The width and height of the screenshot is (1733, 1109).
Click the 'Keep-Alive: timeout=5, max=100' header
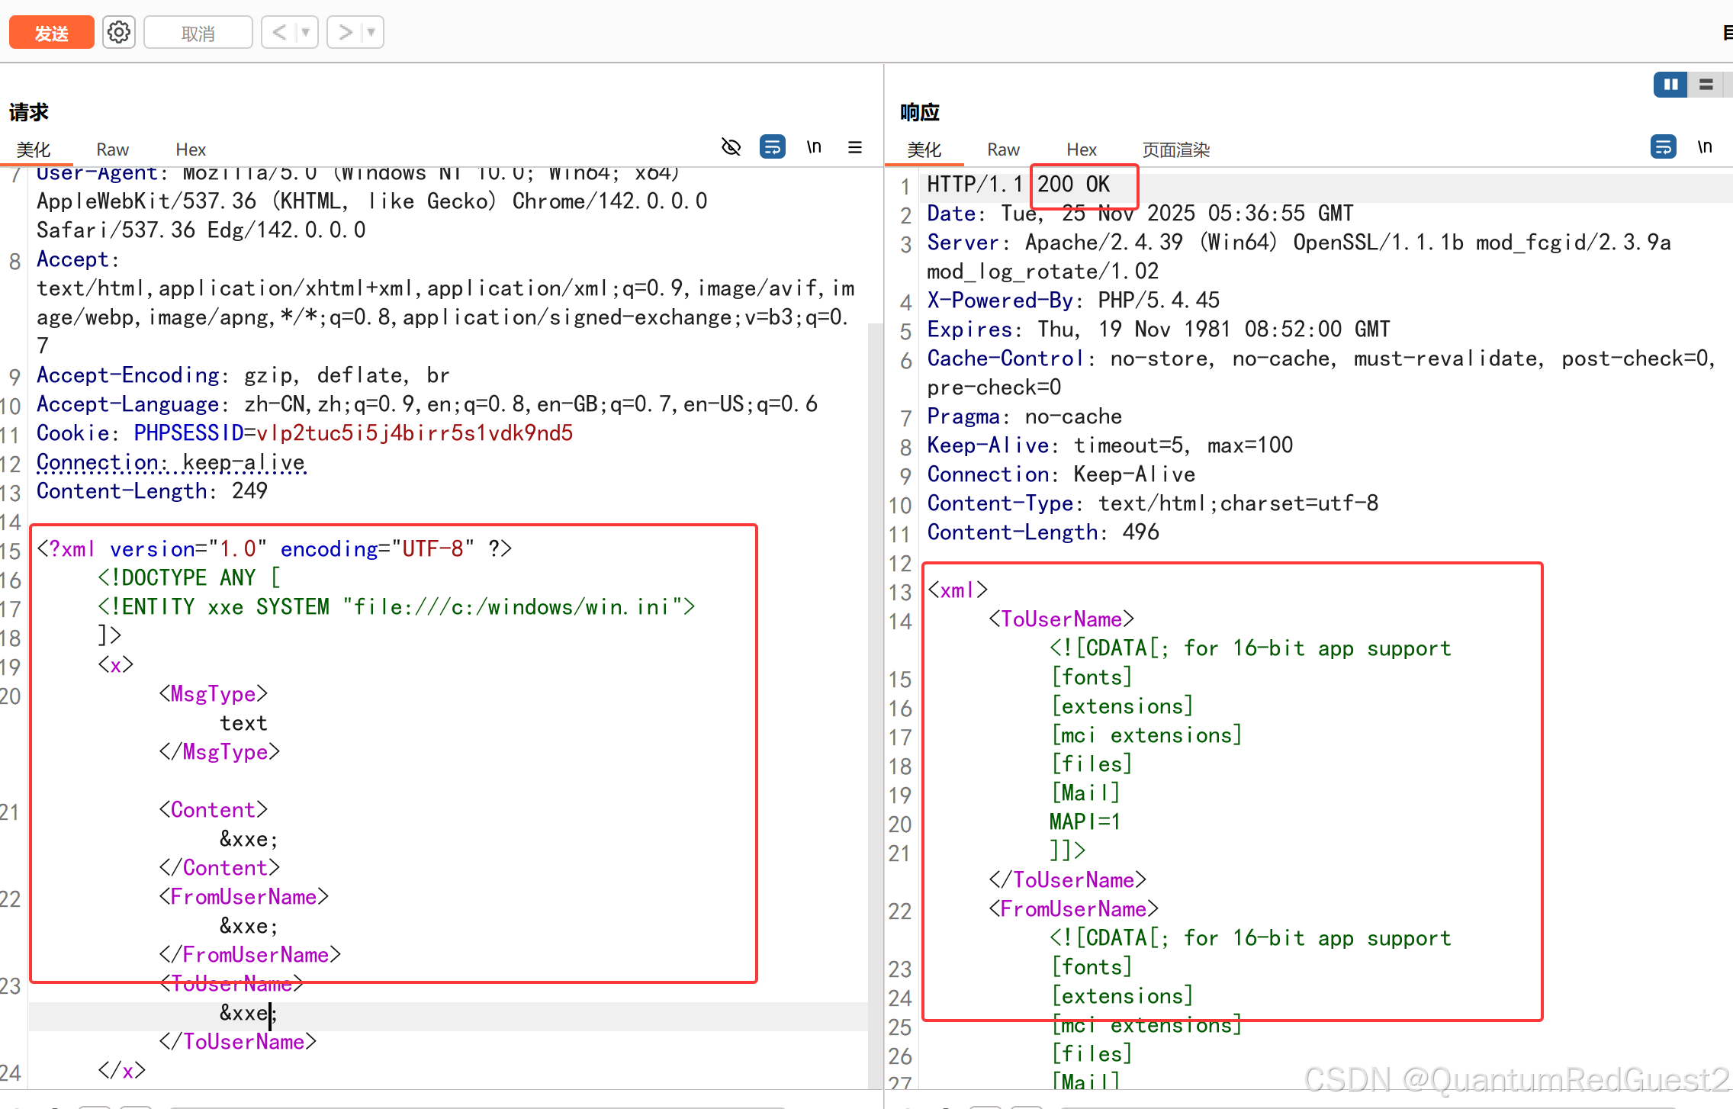1110,445
